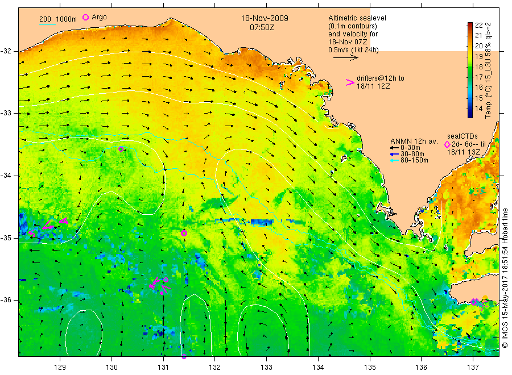Click the longitude 137 axis label
This screenshot has width=512, height=375.
tap(473, 368)
